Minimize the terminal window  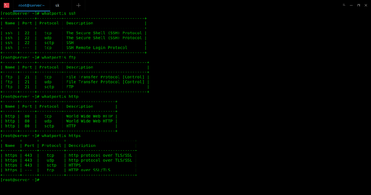(351, 5)
